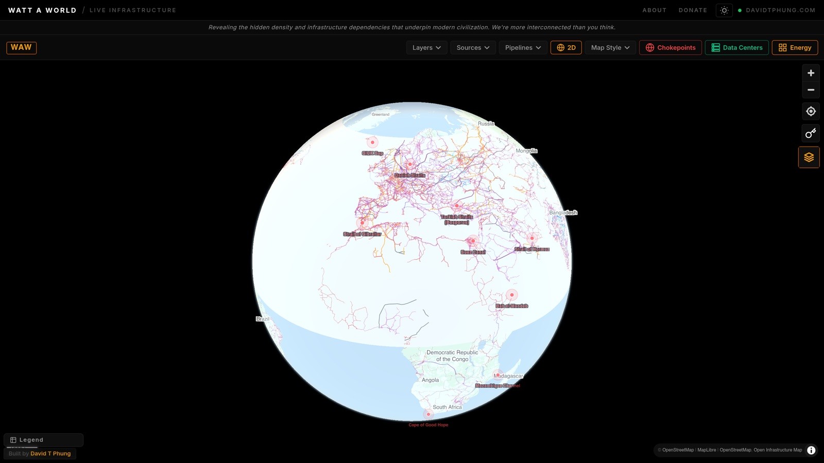The width and height of the screenshot is (824, 463).
Task: Visit the DAVIDTPHUNG.COM link
Action: (780, 10)
